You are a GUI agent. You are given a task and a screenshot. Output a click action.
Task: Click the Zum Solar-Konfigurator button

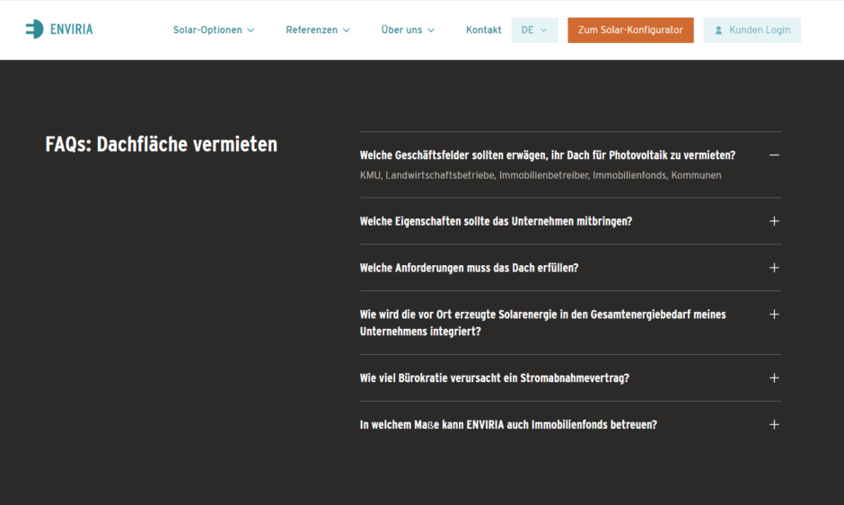click(630, 31)
